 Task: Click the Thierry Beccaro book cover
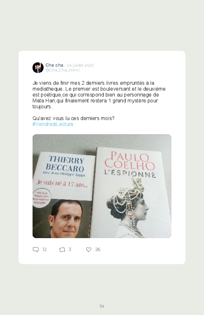click(63, 195)
